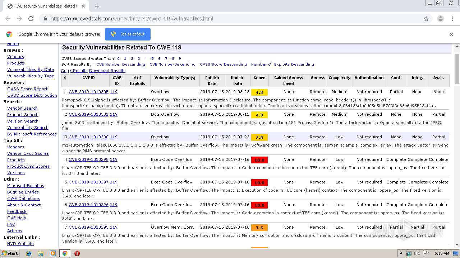Open the File Explorer taskbar icon
This screenshot has height=258, width=460.
tap(41, 253)
